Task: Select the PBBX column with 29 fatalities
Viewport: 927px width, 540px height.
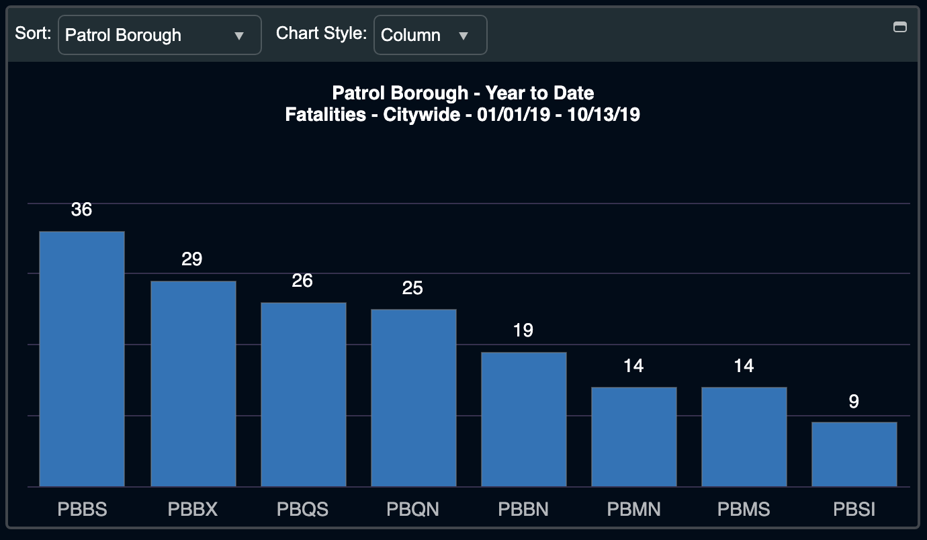Action: coord(193,384)
